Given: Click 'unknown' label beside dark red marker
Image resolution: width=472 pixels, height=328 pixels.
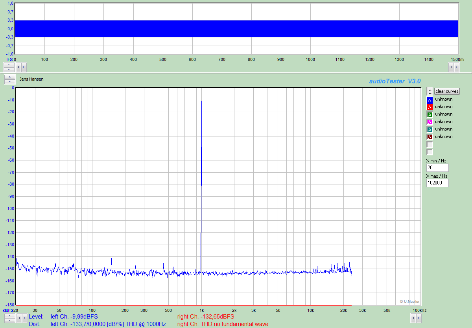Looking at the screenshot, I should (x=444, y=137).
